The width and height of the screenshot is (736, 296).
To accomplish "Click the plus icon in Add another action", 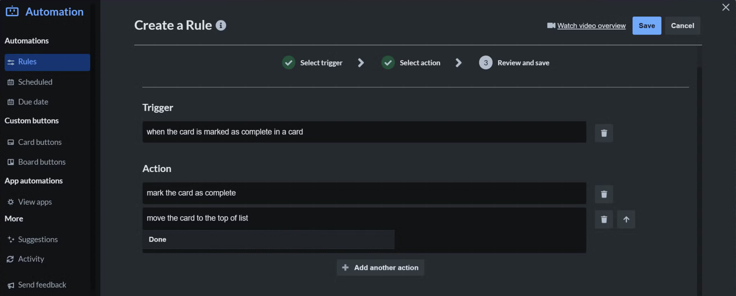I will click(x=345, y=267).
